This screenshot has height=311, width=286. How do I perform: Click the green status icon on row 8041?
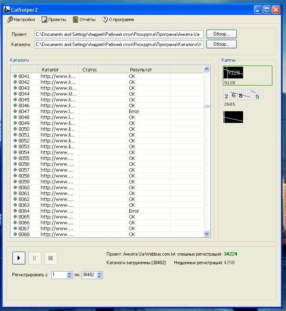pos(15,76)
